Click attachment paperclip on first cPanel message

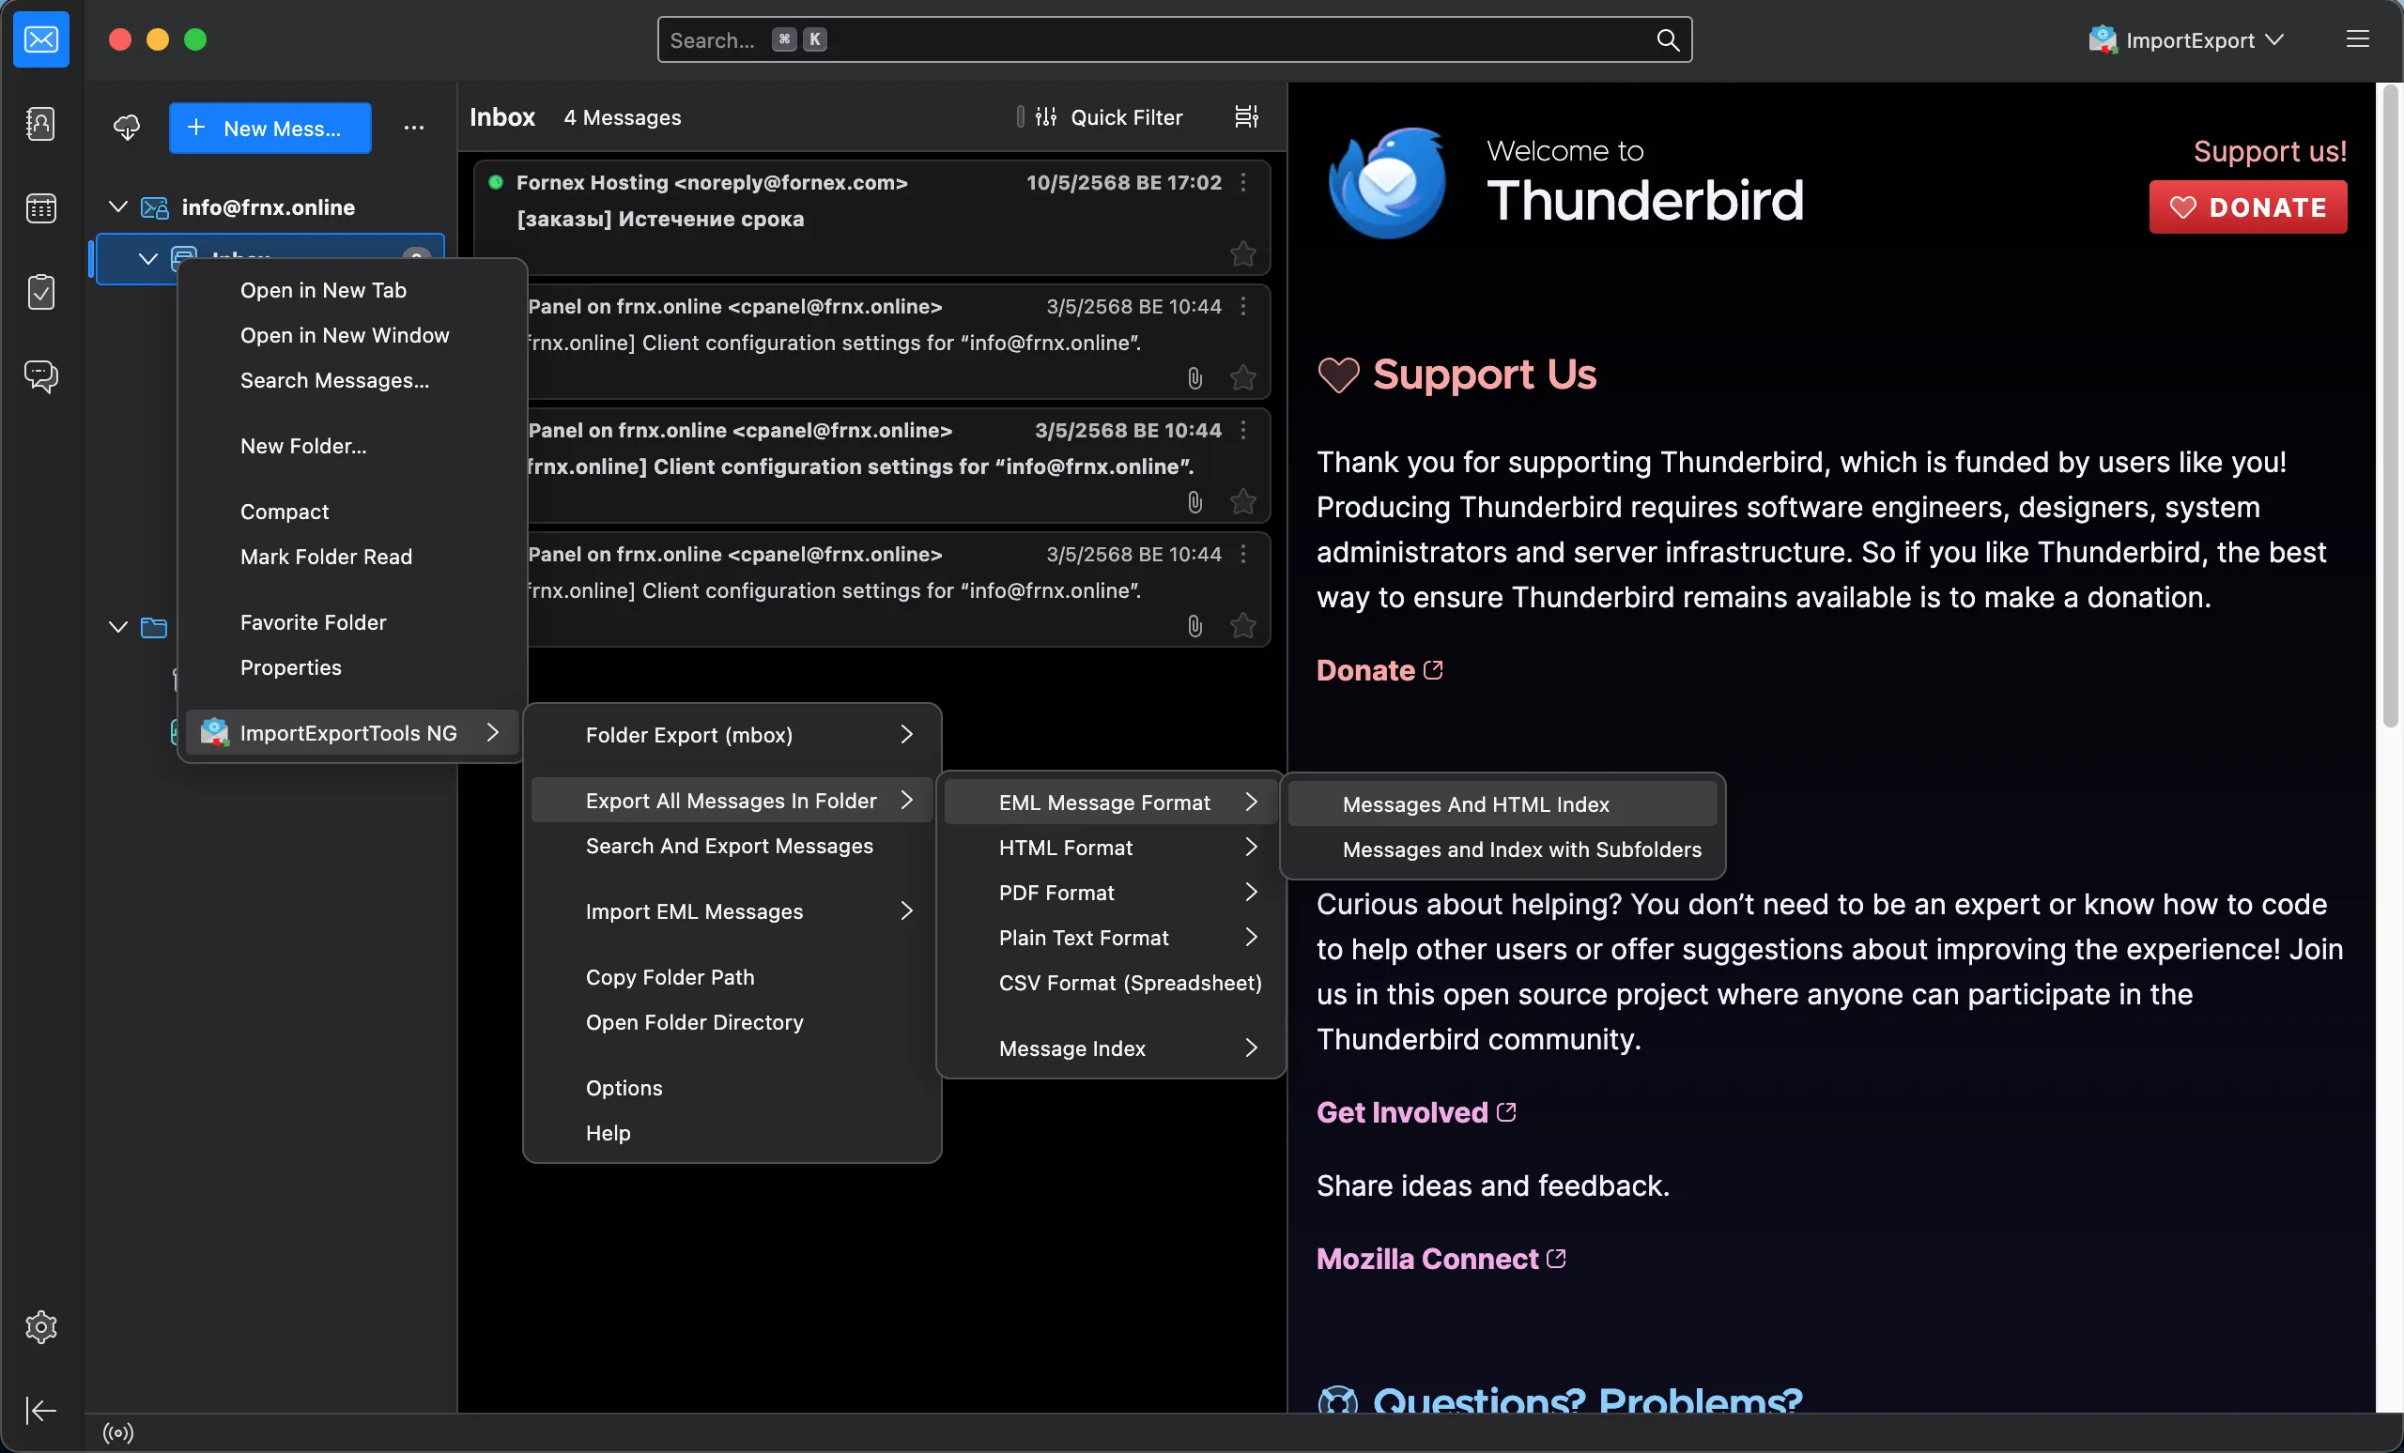coord(1195,378)
